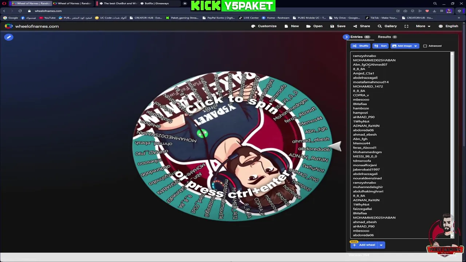Click the Results count badge 0
The height and width of the screenshot is (262, 466).
click(x=394, y=37)
